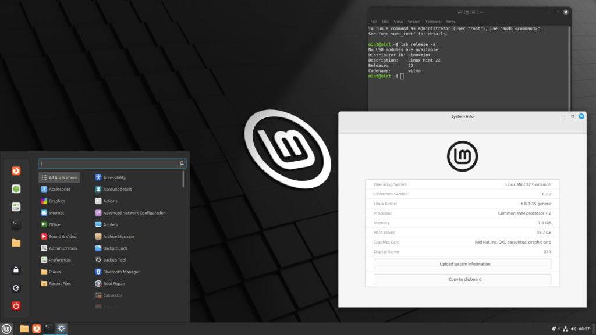
Task: Open the volume control in the system tray
Action: 573,329
